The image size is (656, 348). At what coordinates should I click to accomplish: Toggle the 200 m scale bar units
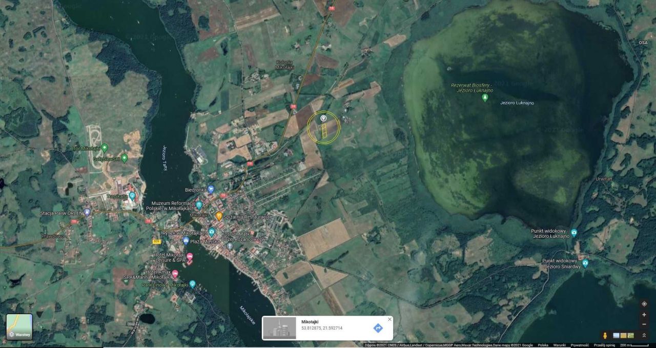tap(635, 345)
